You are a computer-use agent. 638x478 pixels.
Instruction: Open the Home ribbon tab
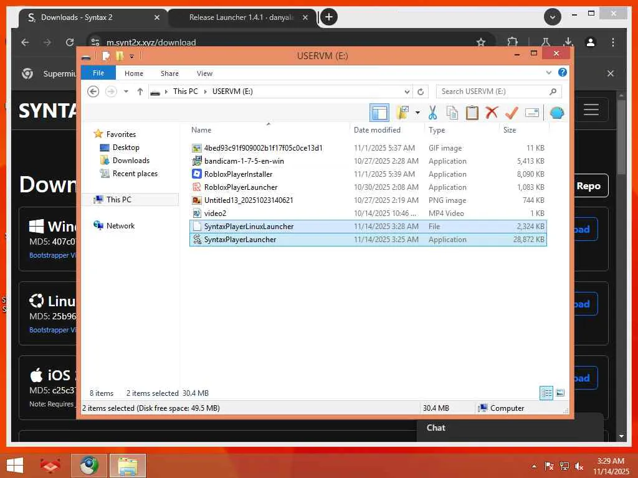point(134,73)
